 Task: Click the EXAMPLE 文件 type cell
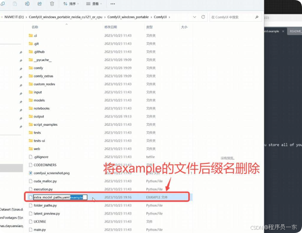[157, 197]
